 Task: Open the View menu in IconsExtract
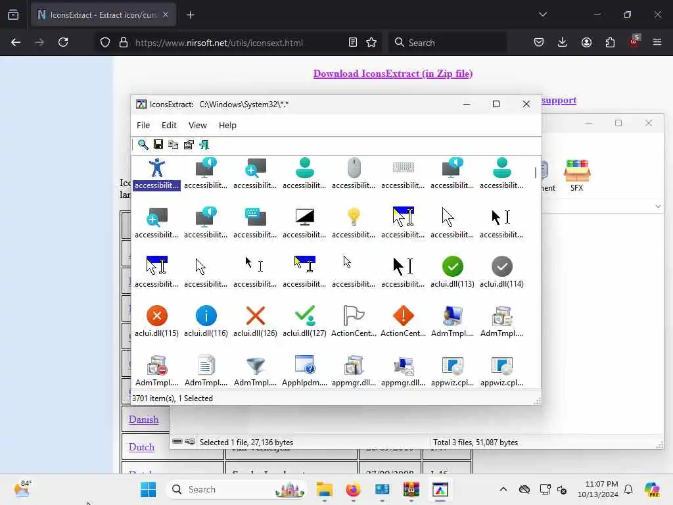click(x=197, y=125)
